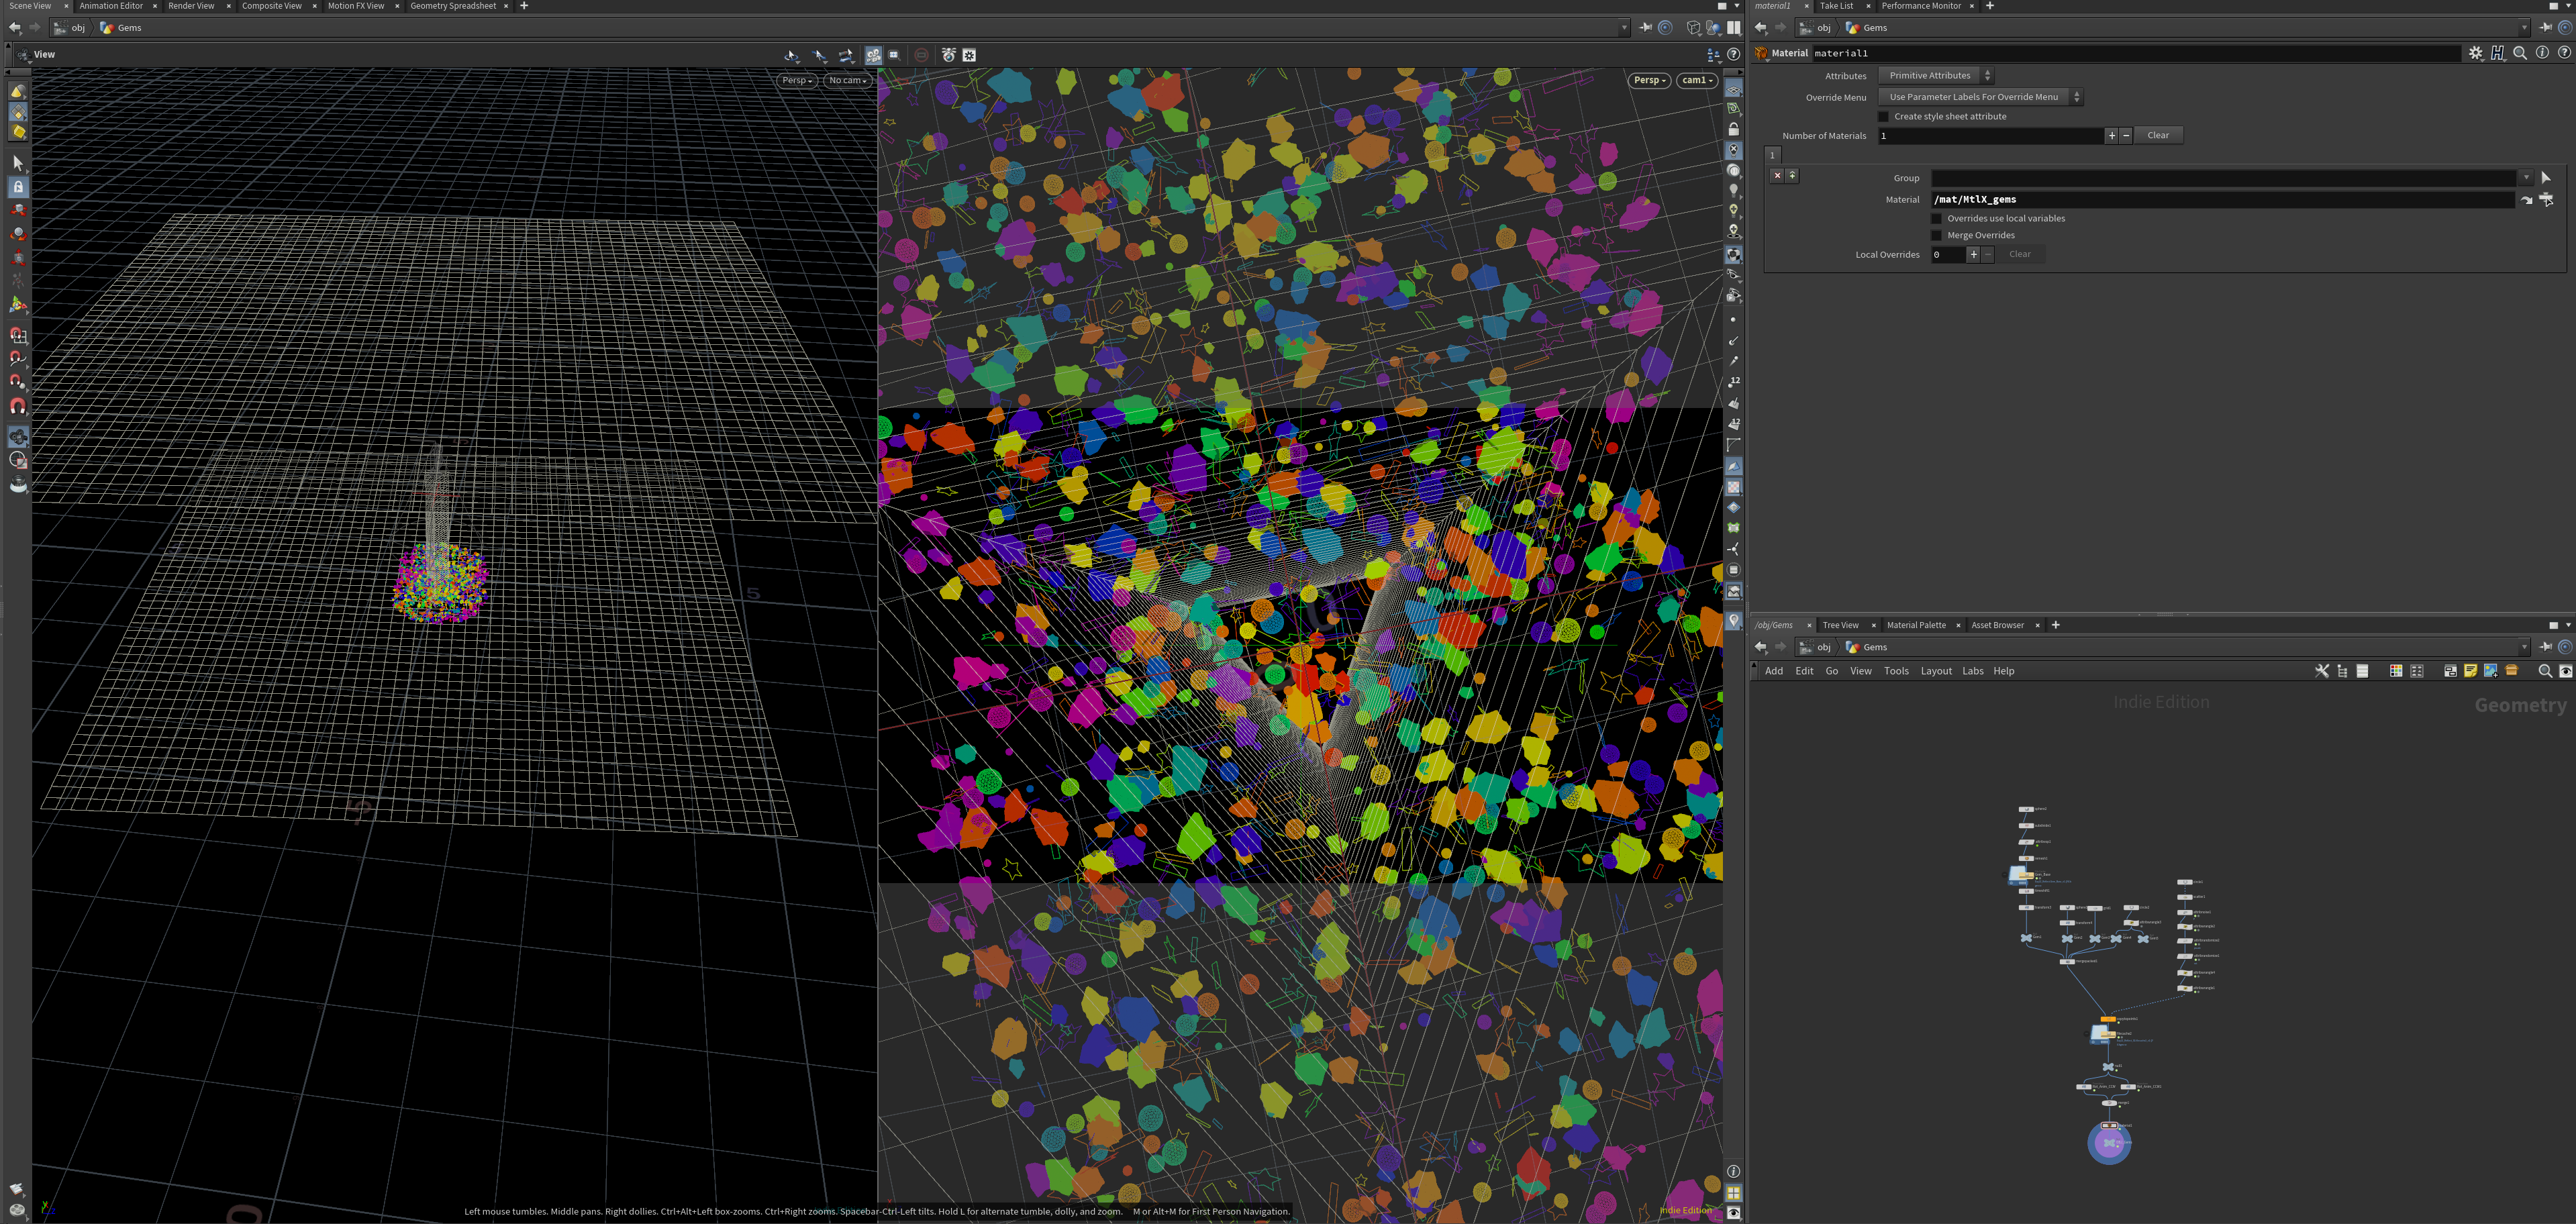This screenshot has width=2576, height=1224.
Task: Select the purple highlighted output node in network
Action: [x=2109, y=1143]
